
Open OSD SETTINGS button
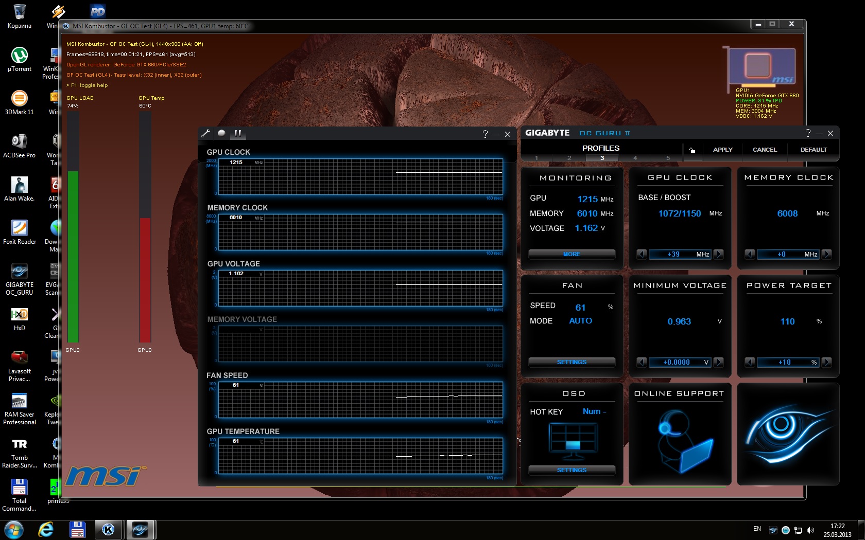[572, 470]
